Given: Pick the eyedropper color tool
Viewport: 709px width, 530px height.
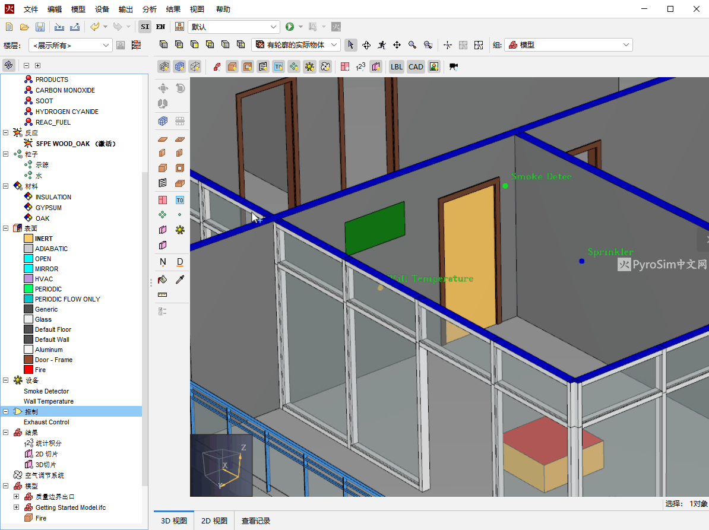Looking at the screenshot, I should 180,280.
